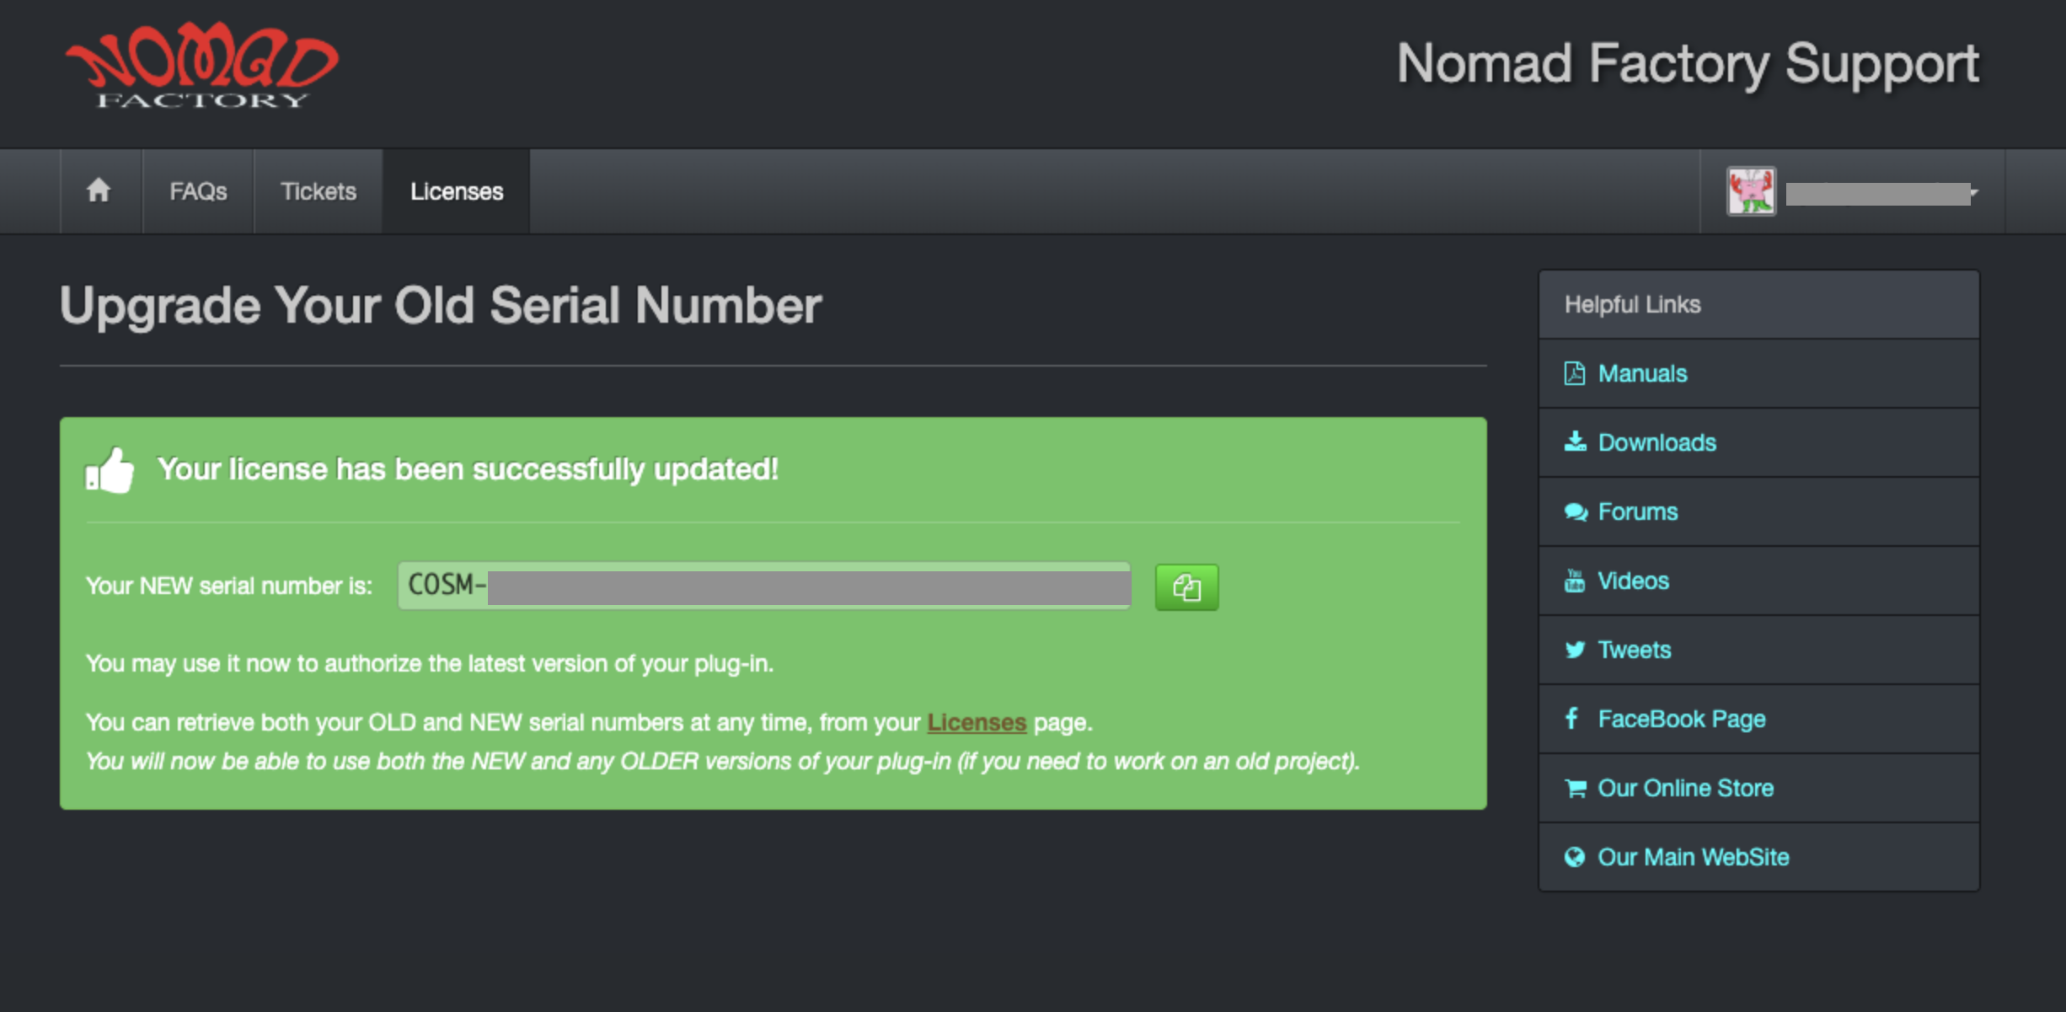Click the home icon in navigation bar
The width and height of the screenshot is (2066, 1012).
(99, 190)
